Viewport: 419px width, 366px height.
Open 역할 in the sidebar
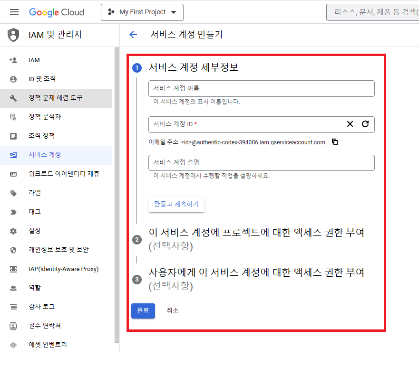tap(35, 288)
